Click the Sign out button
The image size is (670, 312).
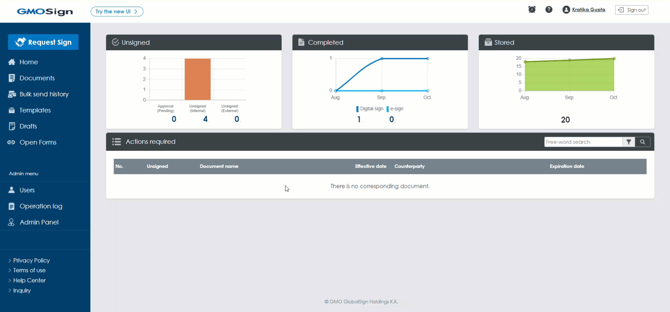point(632,10)
